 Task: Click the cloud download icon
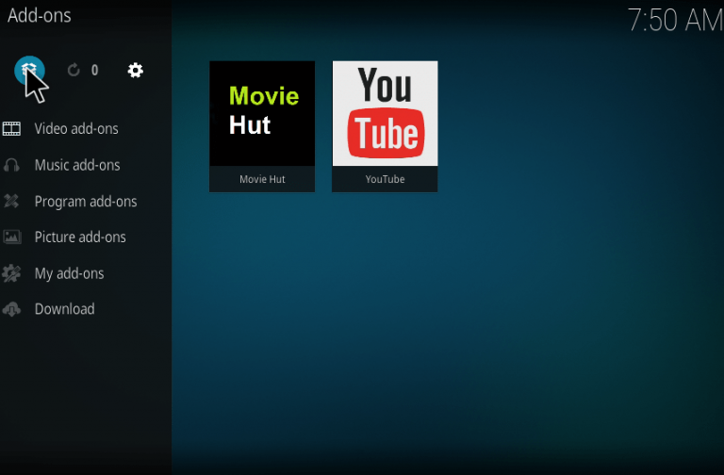11,309
